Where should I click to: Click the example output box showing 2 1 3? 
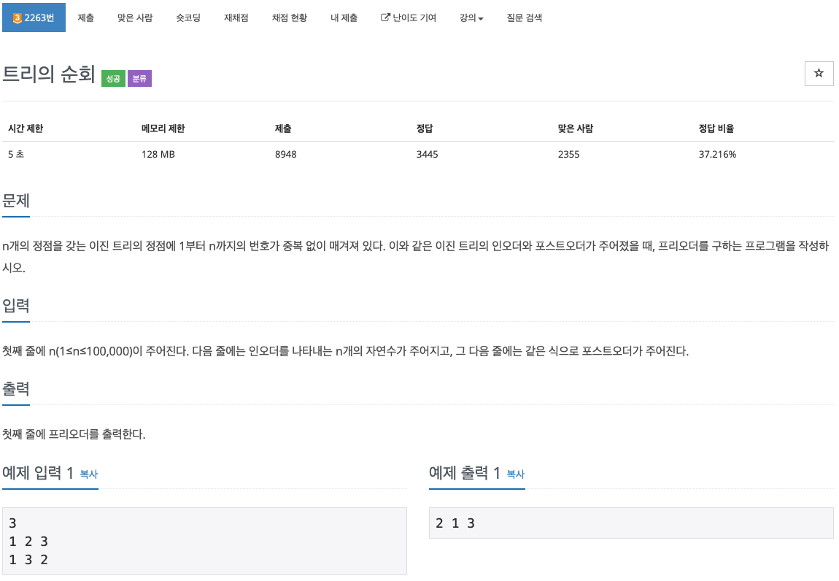[631, 523]
